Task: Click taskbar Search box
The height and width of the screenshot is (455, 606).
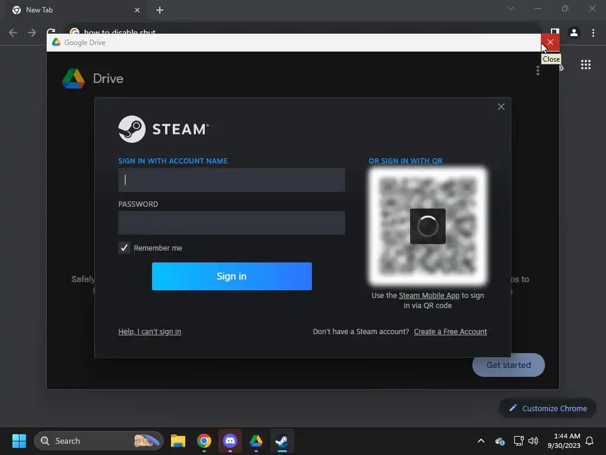Action: (x=99, y=441)
